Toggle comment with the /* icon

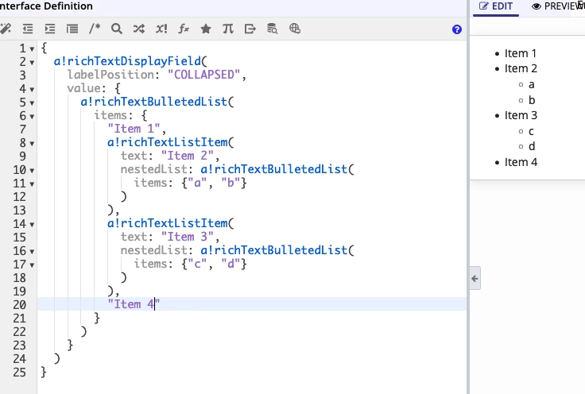[x=95, y=29]
